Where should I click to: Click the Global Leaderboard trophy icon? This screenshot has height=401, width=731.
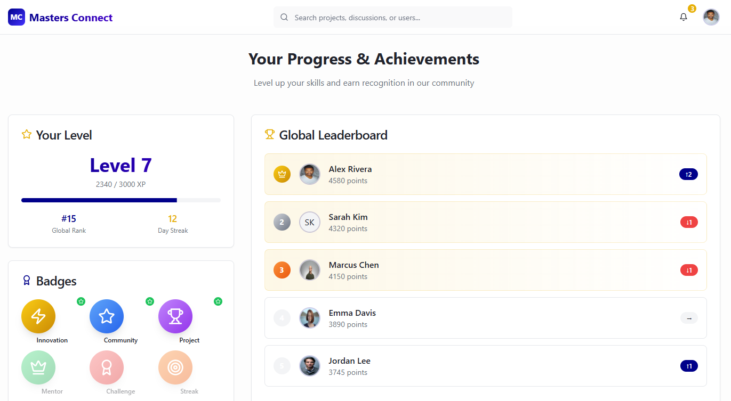pos(270,135)
